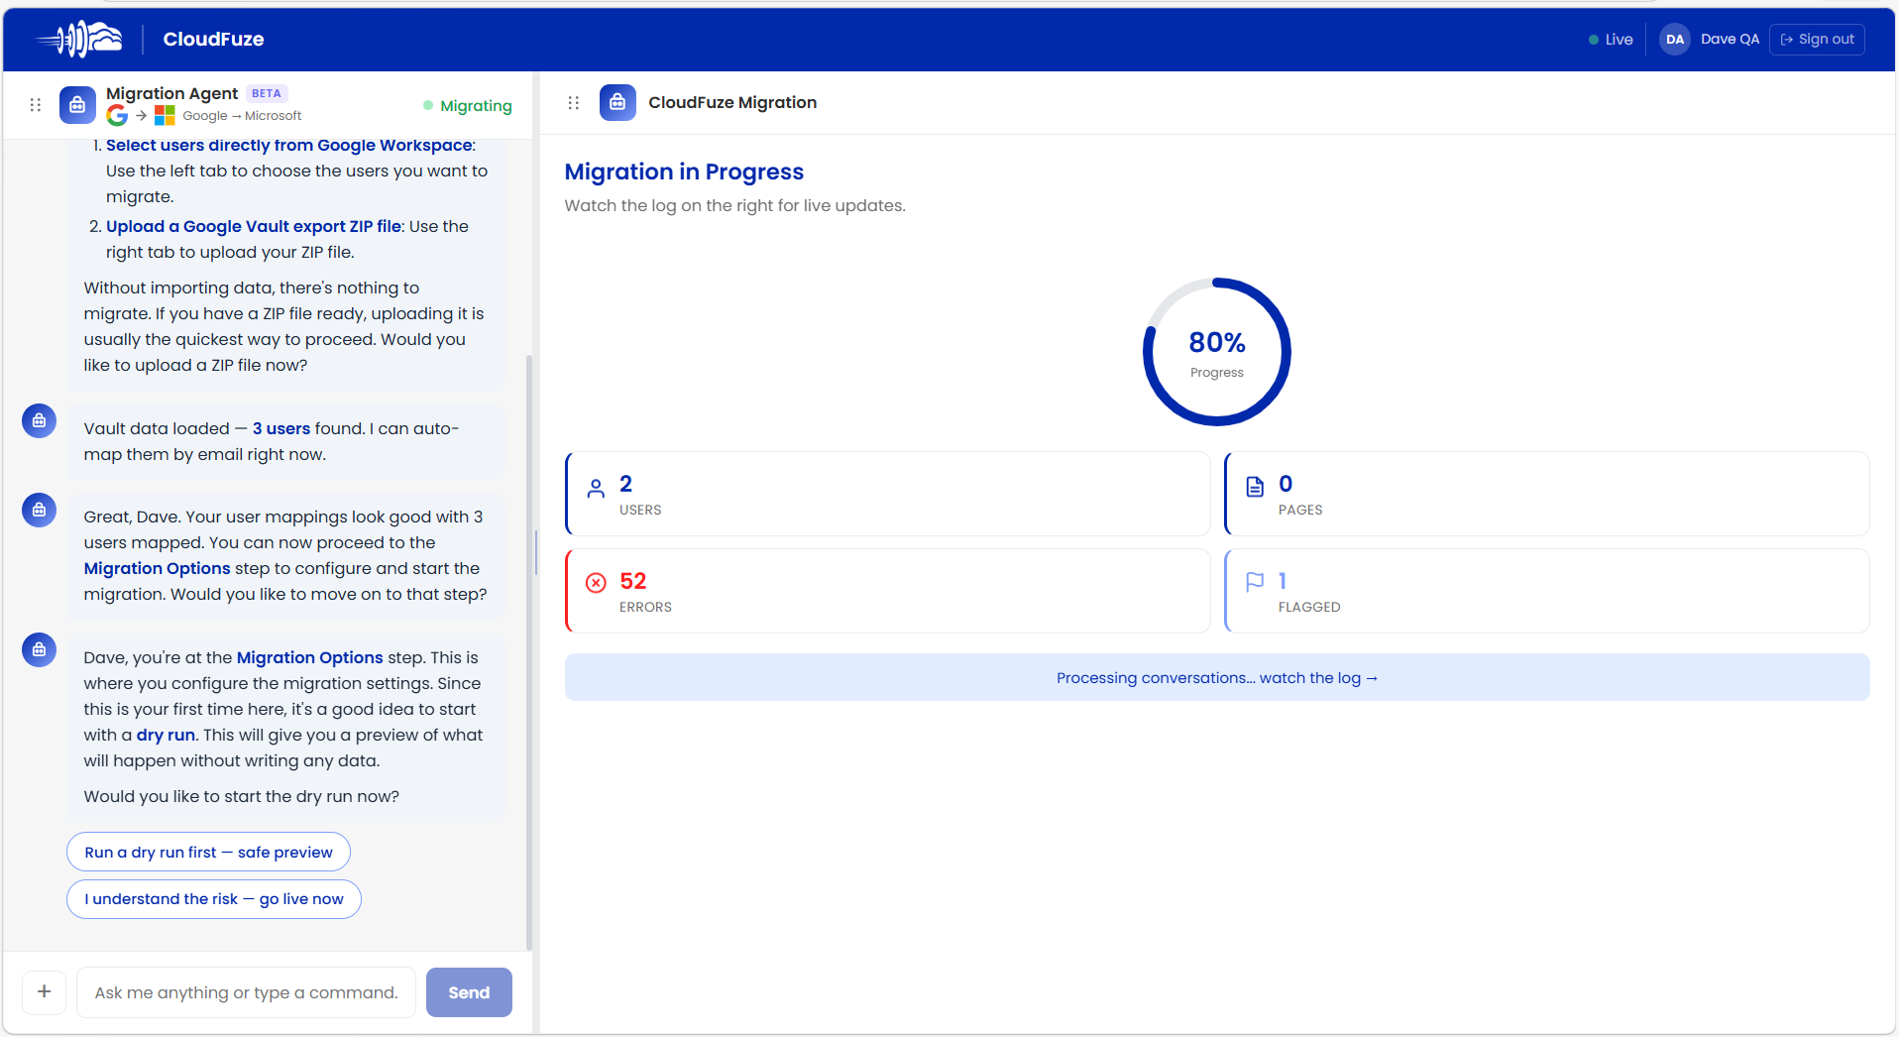Click I understand the risk go live now
Image resolution: width=1899 pixels, height=1037 pixels.
(x=214, y=899)
